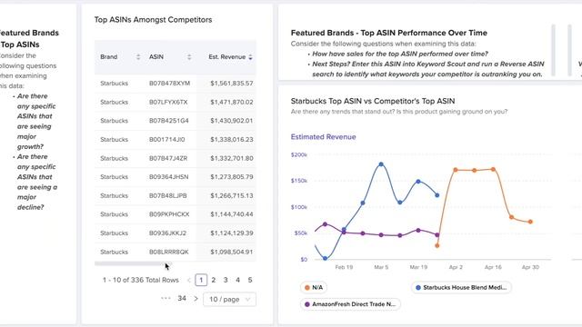Go to page 2 of results
Viewport: 582px width, 327px height.
pos(214,280)
